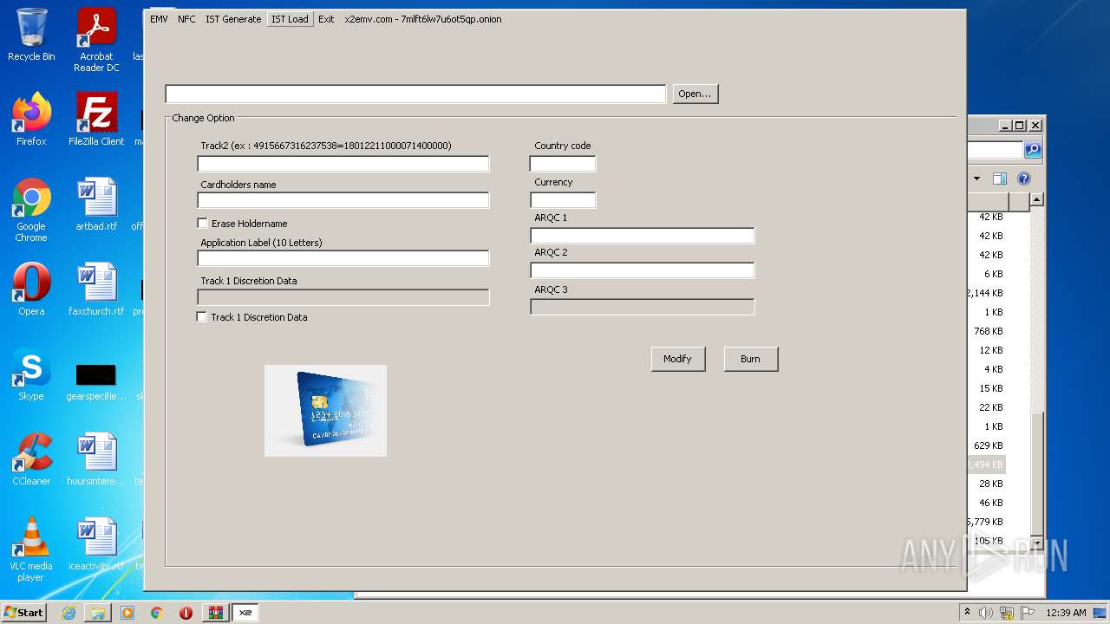Click the file path input field

415,94
